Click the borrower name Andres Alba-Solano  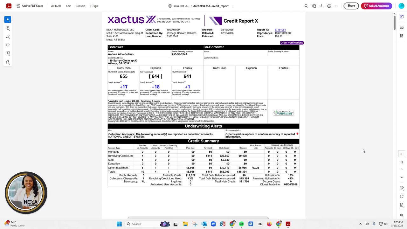(121, 54)
